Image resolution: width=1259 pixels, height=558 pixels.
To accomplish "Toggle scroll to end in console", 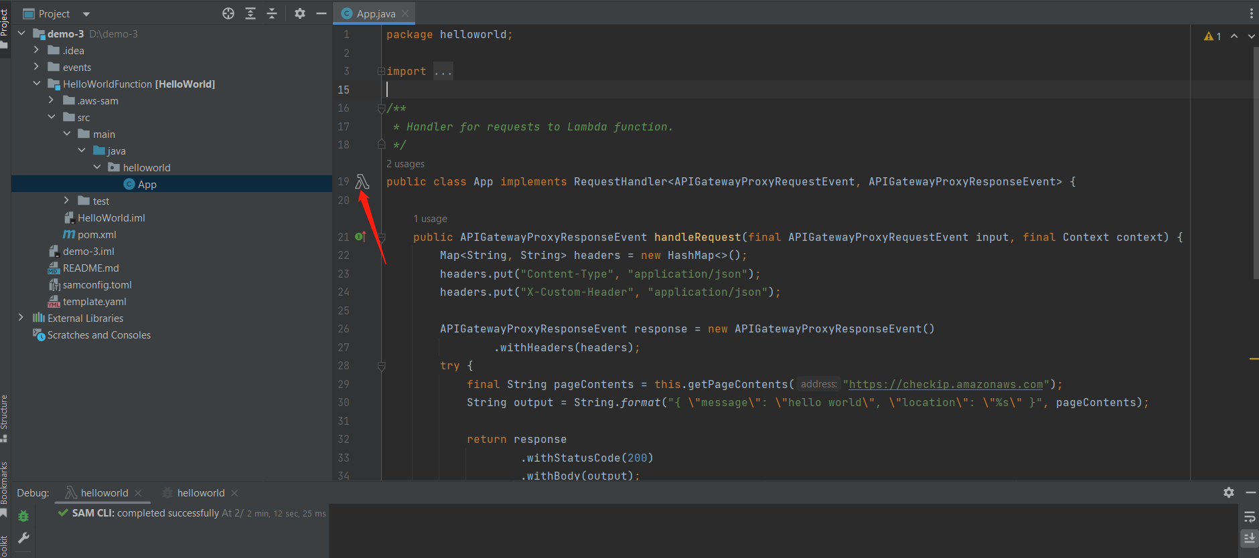I will pyautogui.click(x=1250, y=538).
